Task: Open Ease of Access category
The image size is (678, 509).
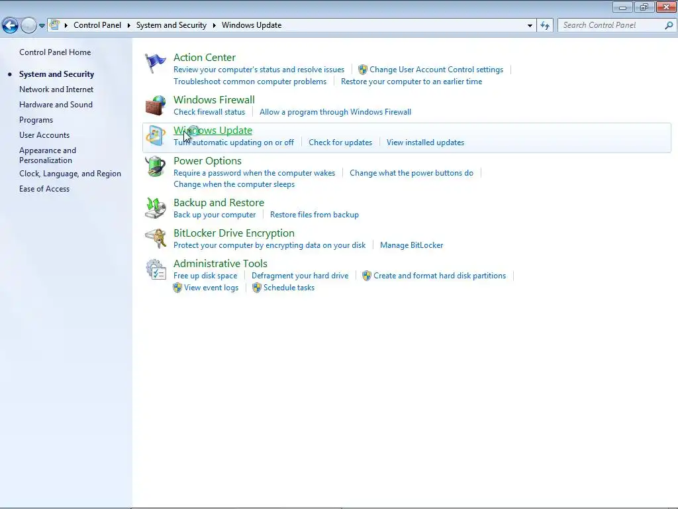Action: [44, 189]
